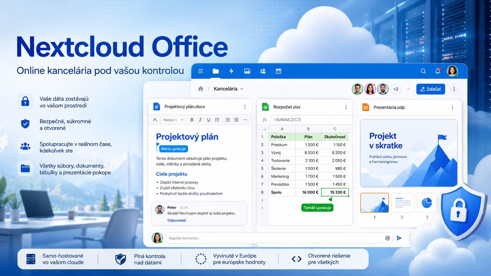Open the Files folder app icon

(216, 71)
